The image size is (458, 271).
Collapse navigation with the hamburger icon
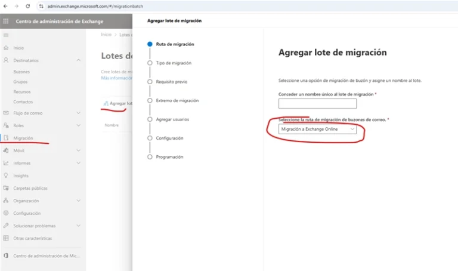click(6, 35)
